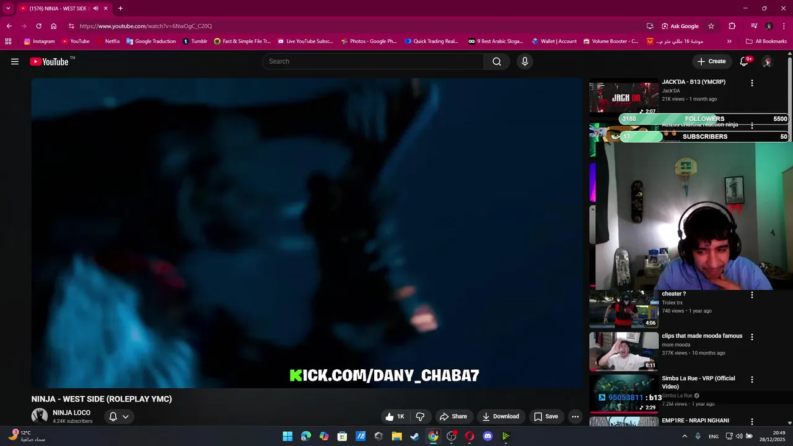Open the YouTube notifications bell

[744, 61]
